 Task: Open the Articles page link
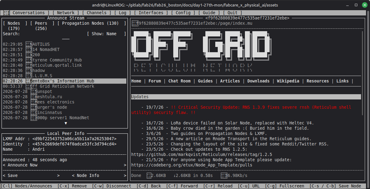tap(230, 81)
